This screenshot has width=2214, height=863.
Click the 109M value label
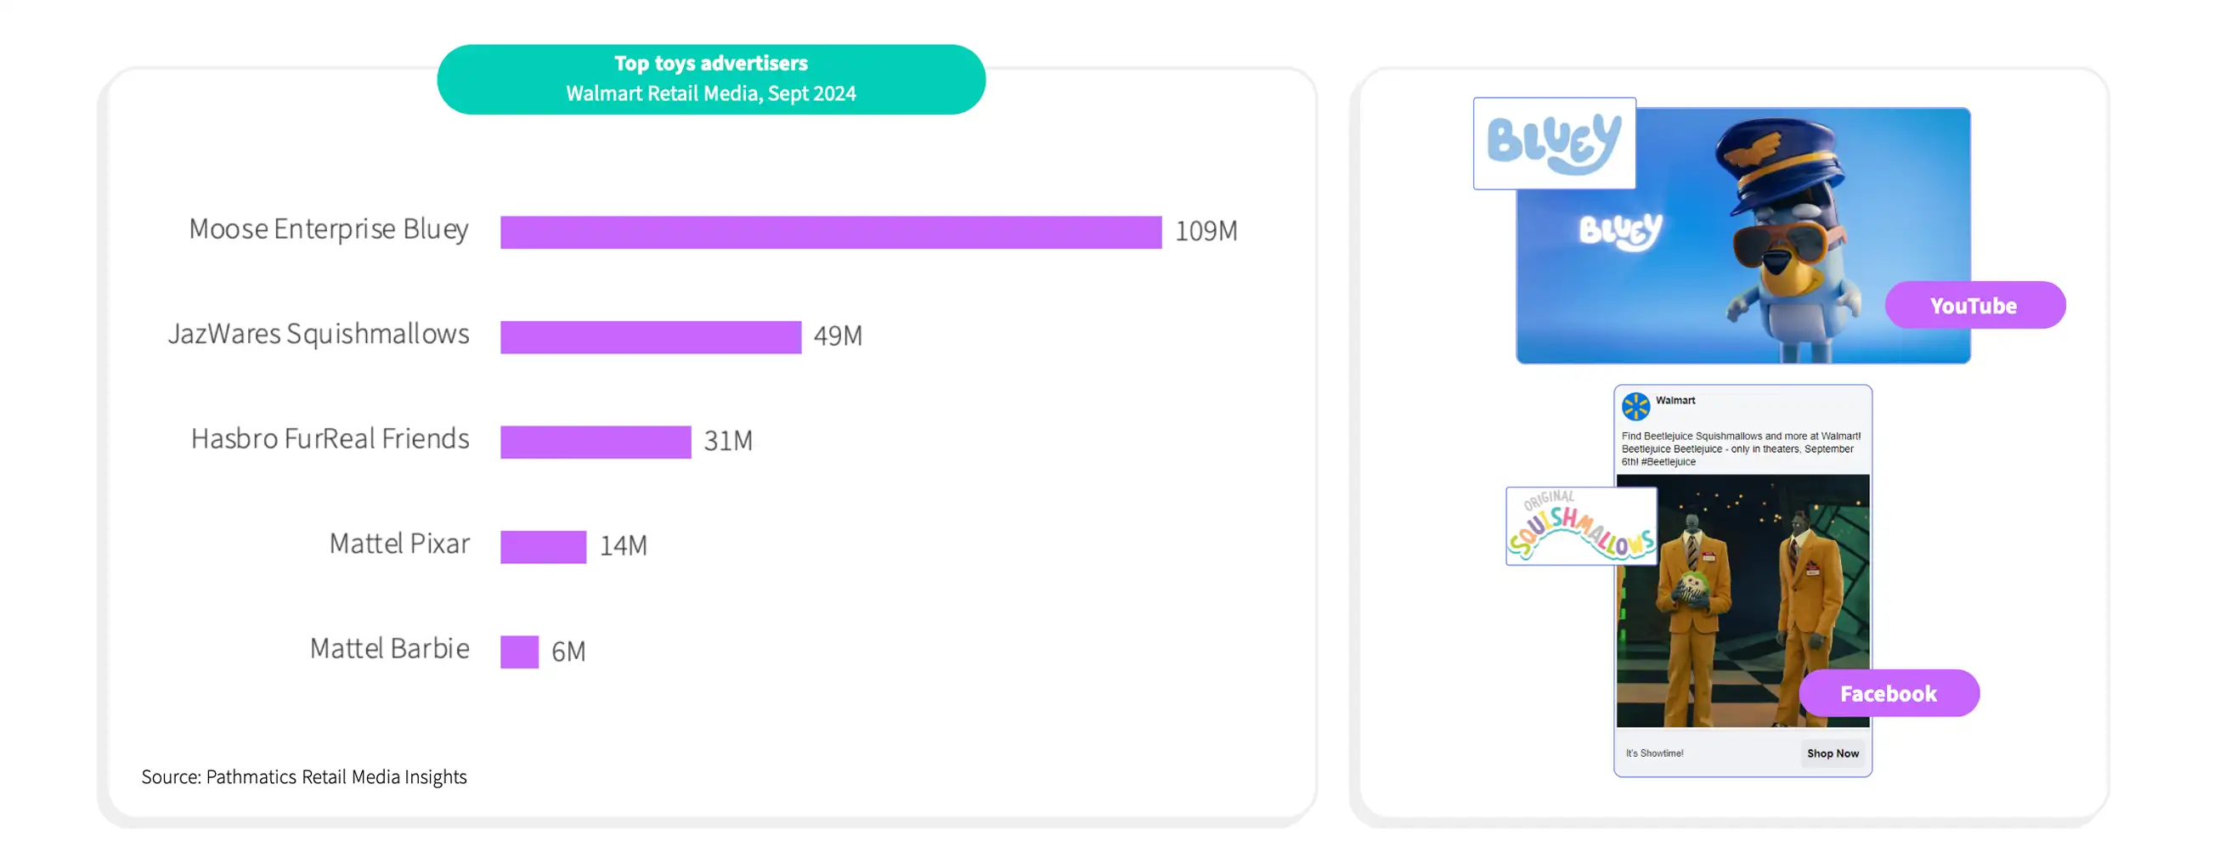point(1206,231)
